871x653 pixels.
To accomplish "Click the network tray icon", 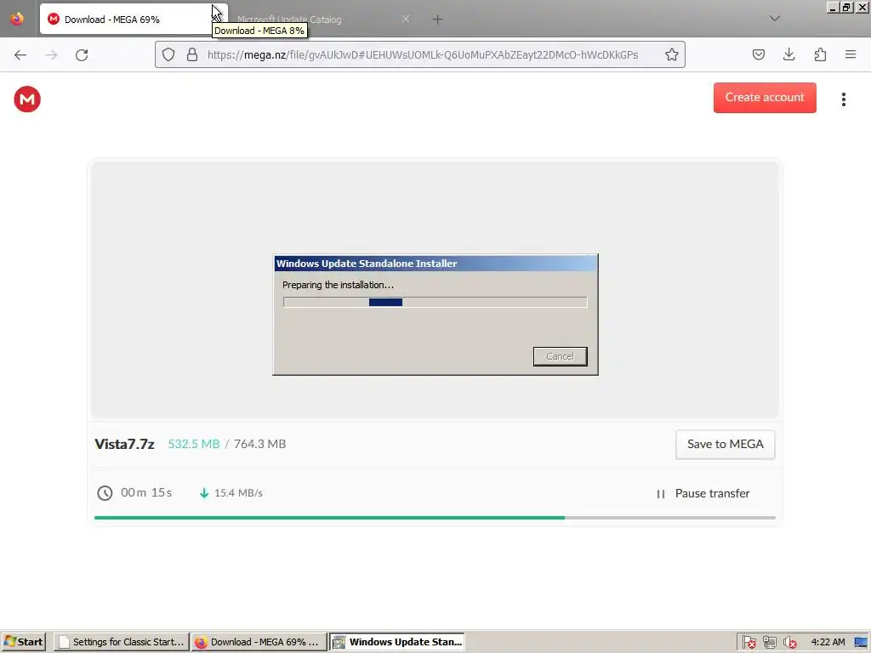I will (x=769, y=643).
